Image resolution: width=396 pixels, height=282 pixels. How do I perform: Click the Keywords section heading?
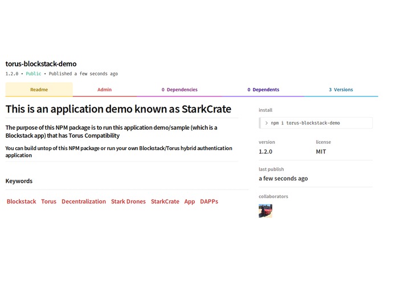19,181
